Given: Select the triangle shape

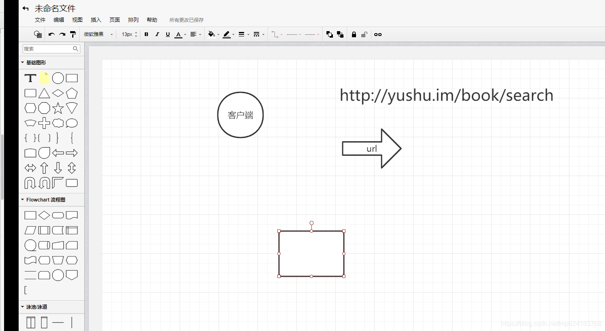Looking at the screenshot, I should [x=44, y=93].
